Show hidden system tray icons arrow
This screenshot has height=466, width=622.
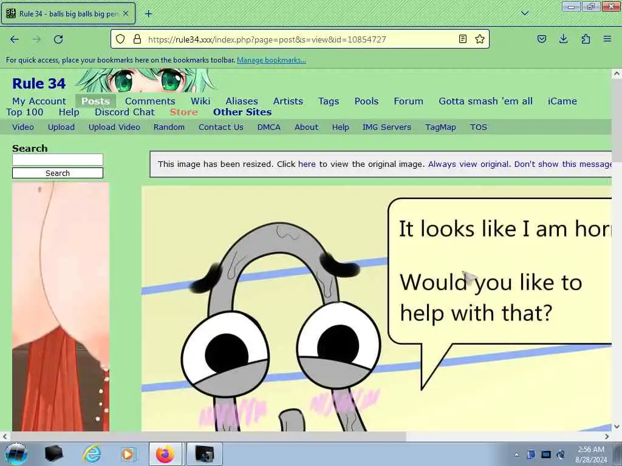point(516,454)
